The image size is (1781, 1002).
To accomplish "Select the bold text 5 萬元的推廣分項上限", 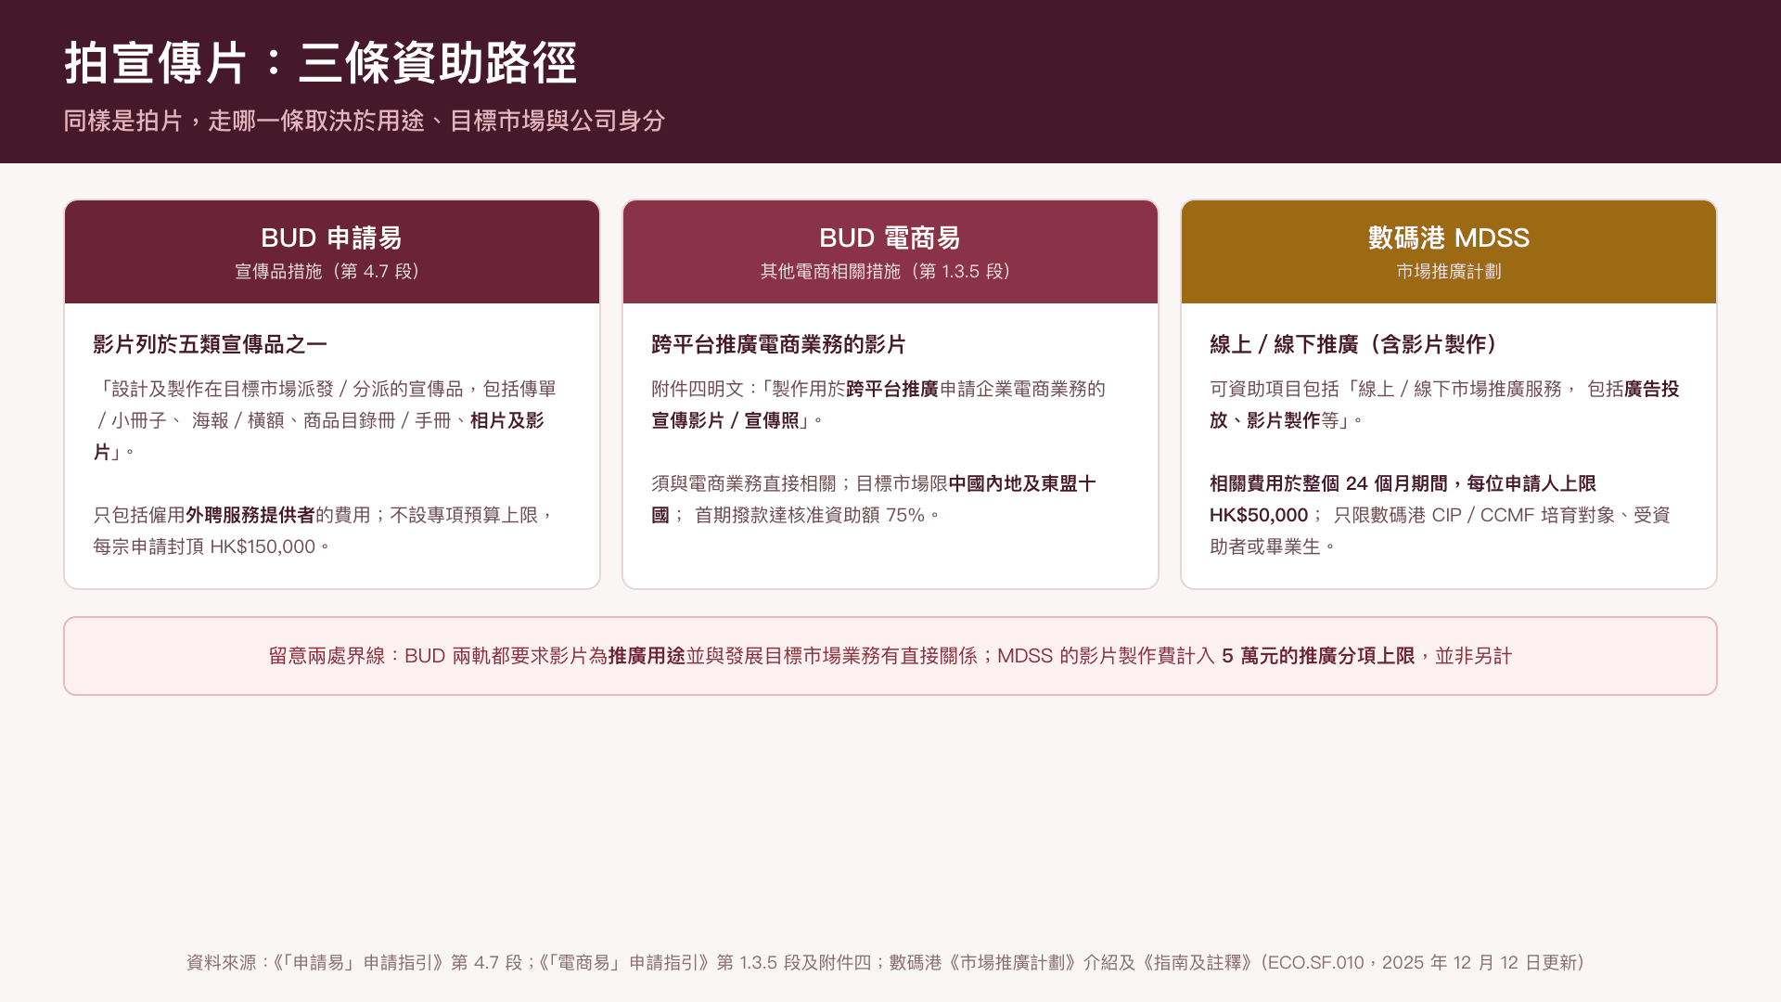I will coord(1318,656).
